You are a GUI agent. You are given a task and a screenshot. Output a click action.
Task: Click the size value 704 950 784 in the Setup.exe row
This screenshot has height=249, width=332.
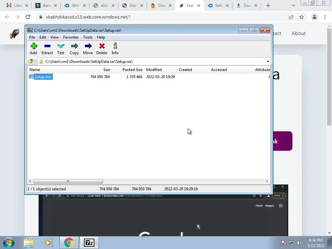tap(100, 77)
